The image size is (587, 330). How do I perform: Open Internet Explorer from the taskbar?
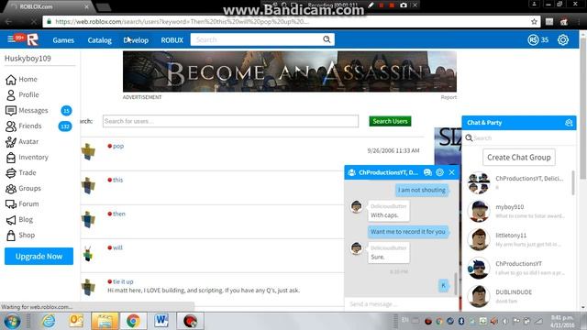point(49,321)
